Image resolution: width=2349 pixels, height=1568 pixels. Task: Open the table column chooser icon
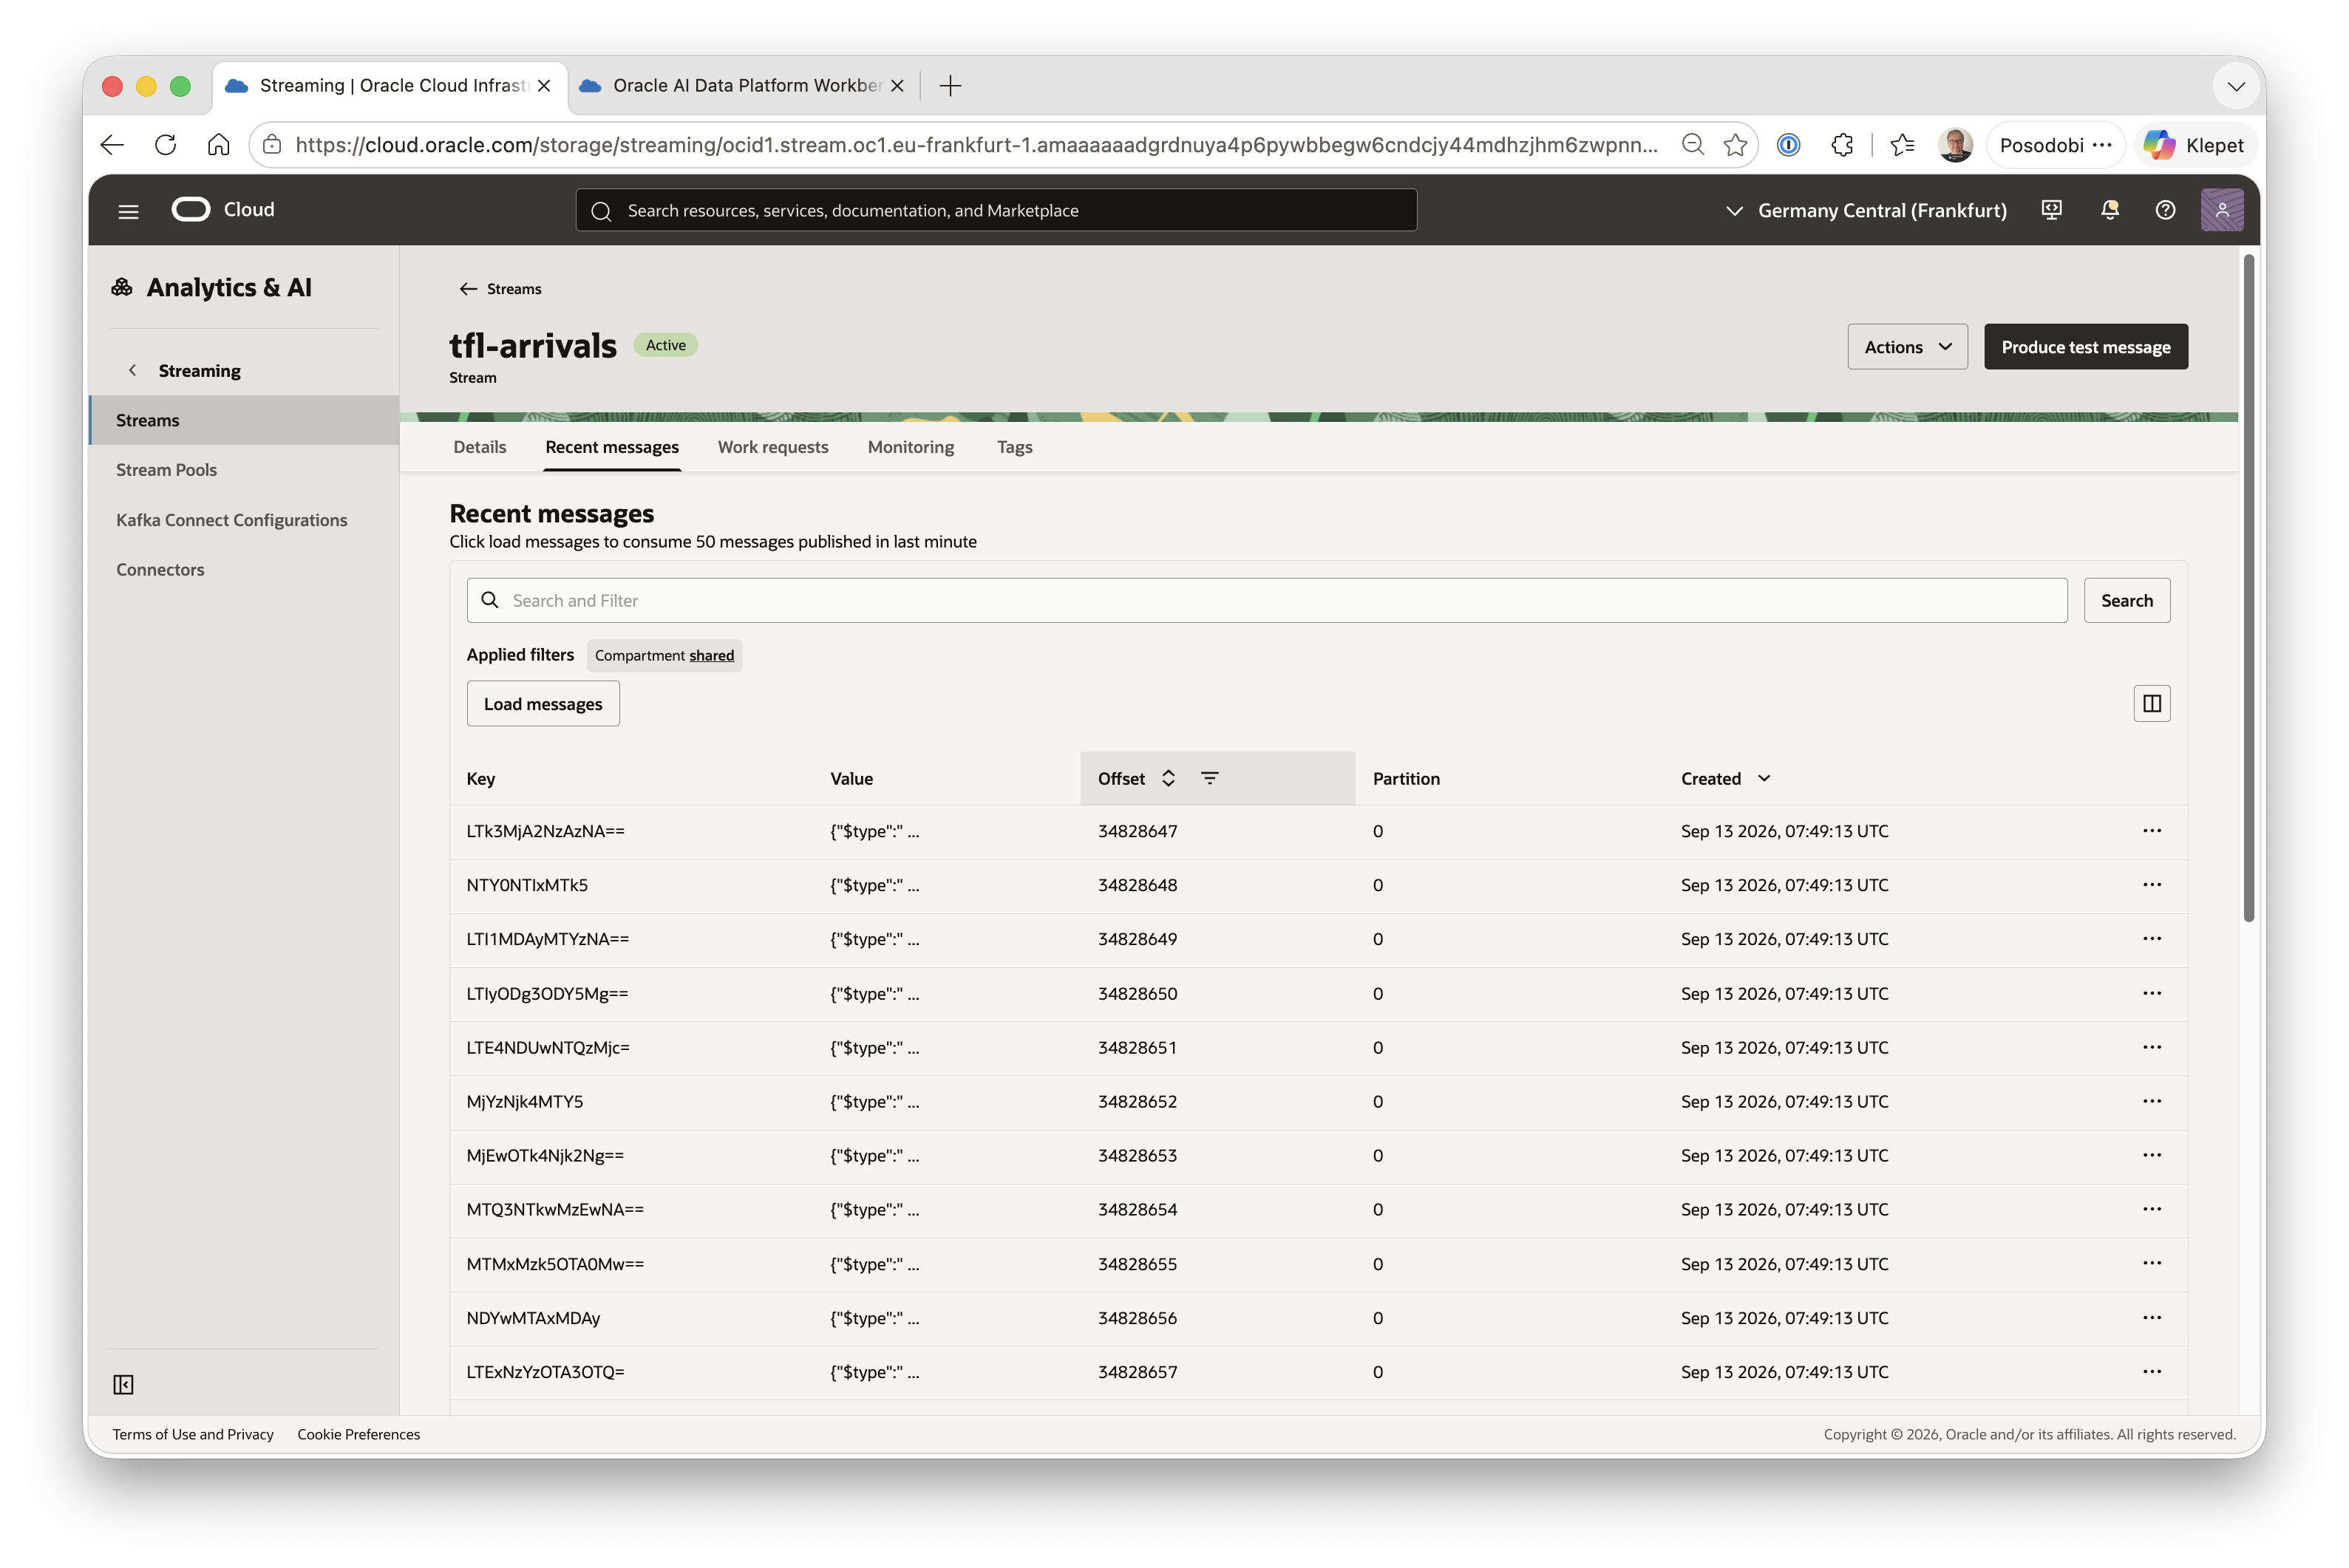pos(2151,703)
